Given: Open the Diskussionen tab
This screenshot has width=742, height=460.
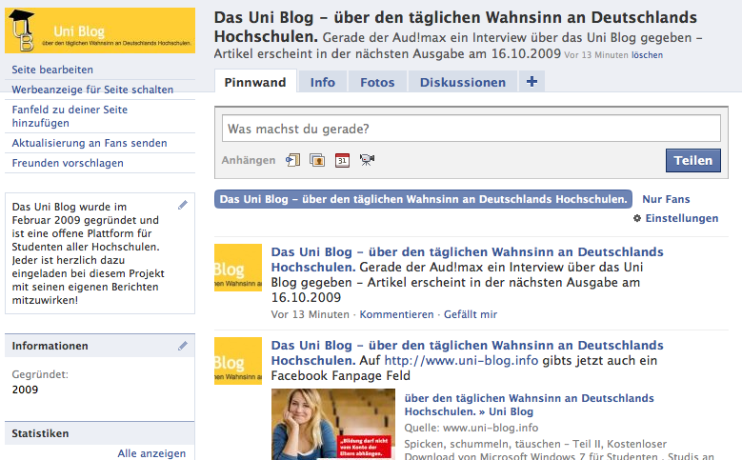Looking at the screenshot, I should pyautogui.click(x=463, y=82).
